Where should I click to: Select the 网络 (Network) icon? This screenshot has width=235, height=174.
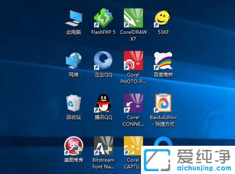[74, 61]
